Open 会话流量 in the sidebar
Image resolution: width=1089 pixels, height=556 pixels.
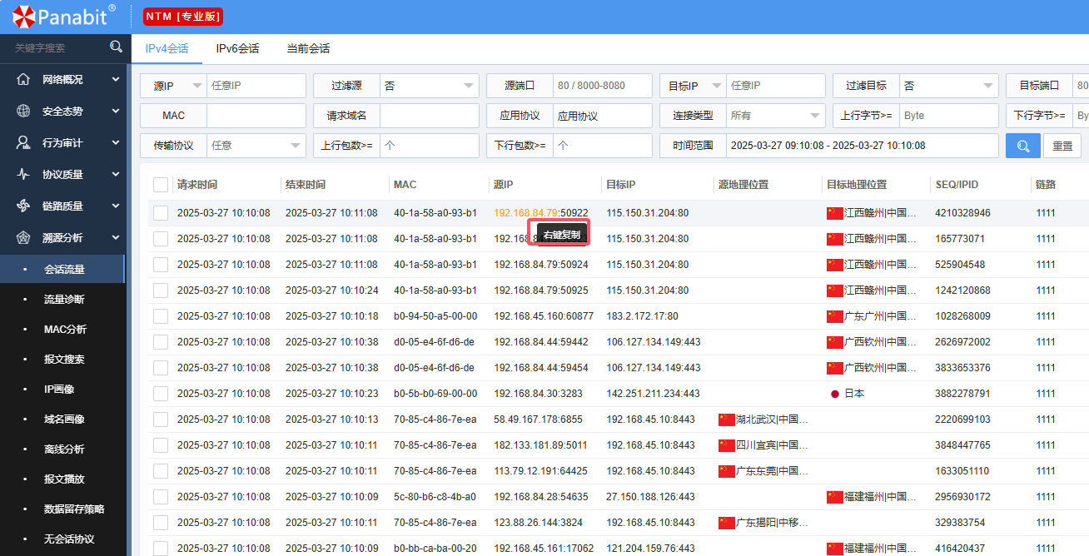63,270
